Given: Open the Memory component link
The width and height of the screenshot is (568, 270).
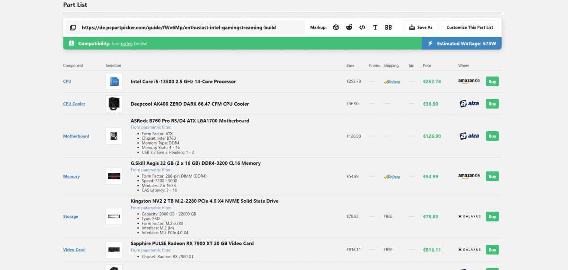Looking at the screenshot, I should [71, 177].
